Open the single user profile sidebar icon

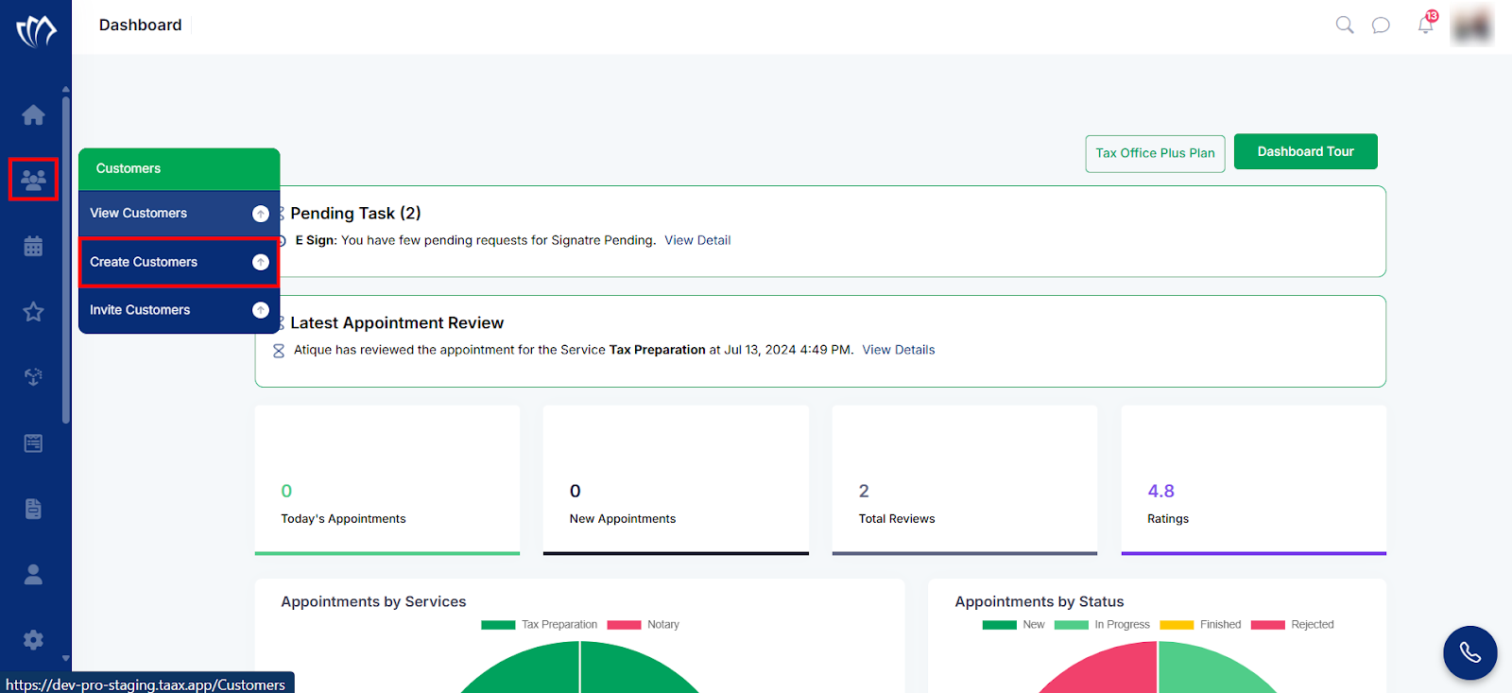pyautogui.click(x=33, y=575)
